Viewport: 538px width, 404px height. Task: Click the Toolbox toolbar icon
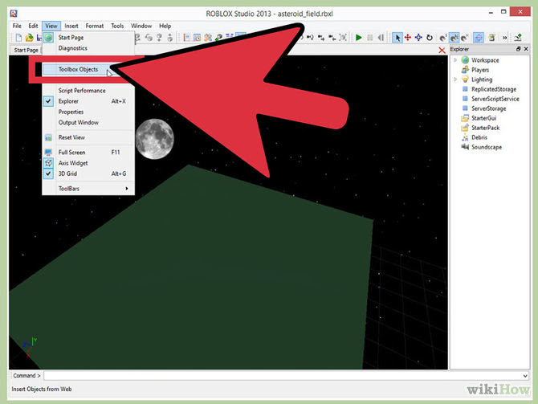(x=208, y=38)
